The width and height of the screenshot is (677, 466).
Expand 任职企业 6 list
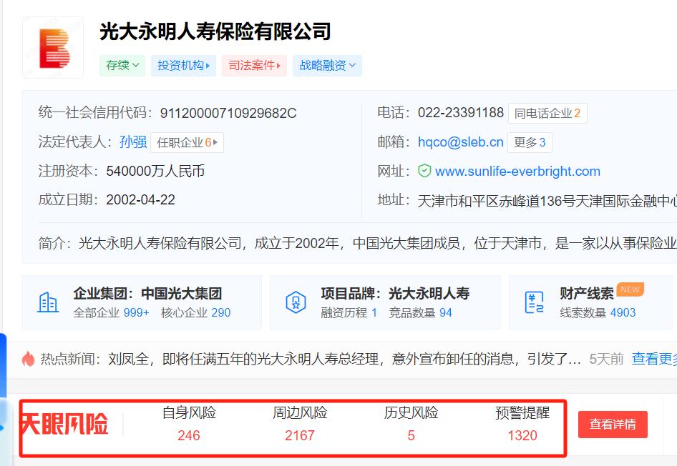coord(187,142)
